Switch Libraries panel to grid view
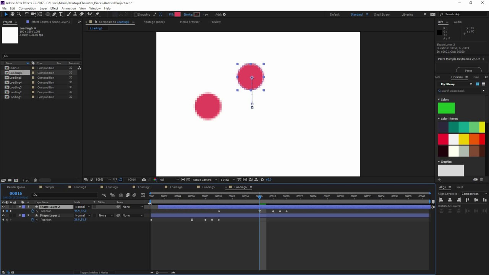 point(478,84)
